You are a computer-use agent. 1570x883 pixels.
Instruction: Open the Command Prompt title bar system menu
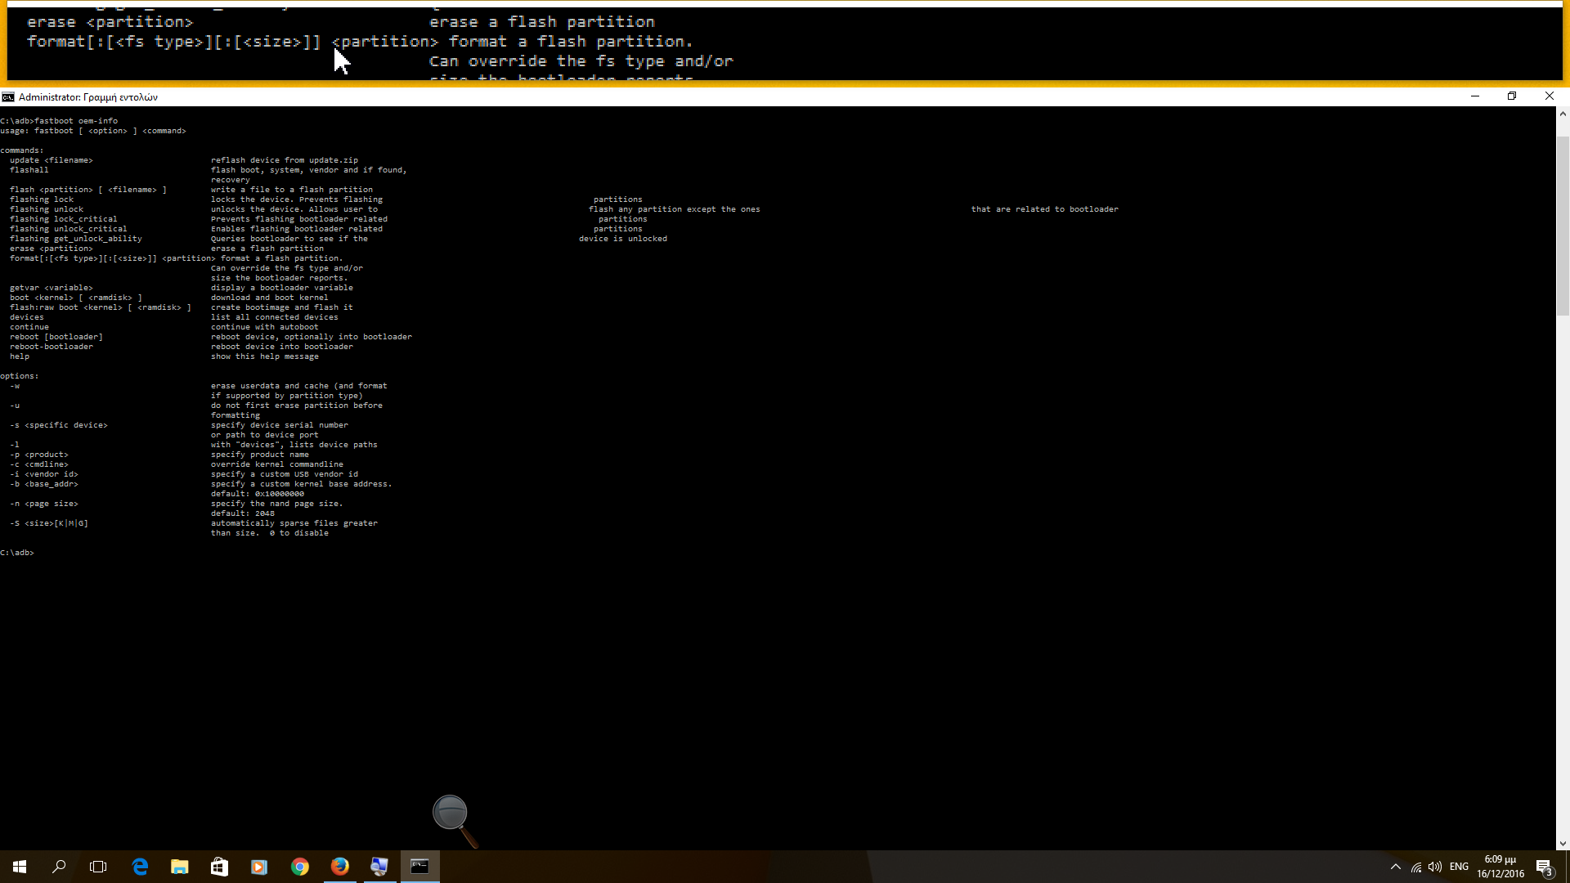pyautogui.click(x=8, y=96)
